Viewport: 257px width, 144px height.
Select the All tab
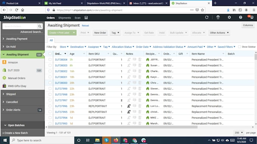51,40
